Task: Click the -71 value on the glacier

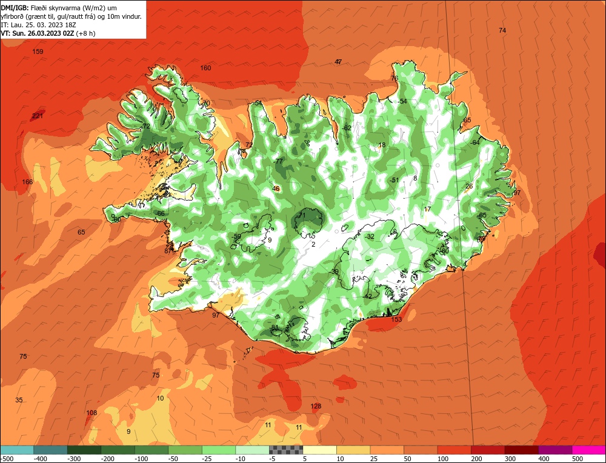Action: [301, 215]
